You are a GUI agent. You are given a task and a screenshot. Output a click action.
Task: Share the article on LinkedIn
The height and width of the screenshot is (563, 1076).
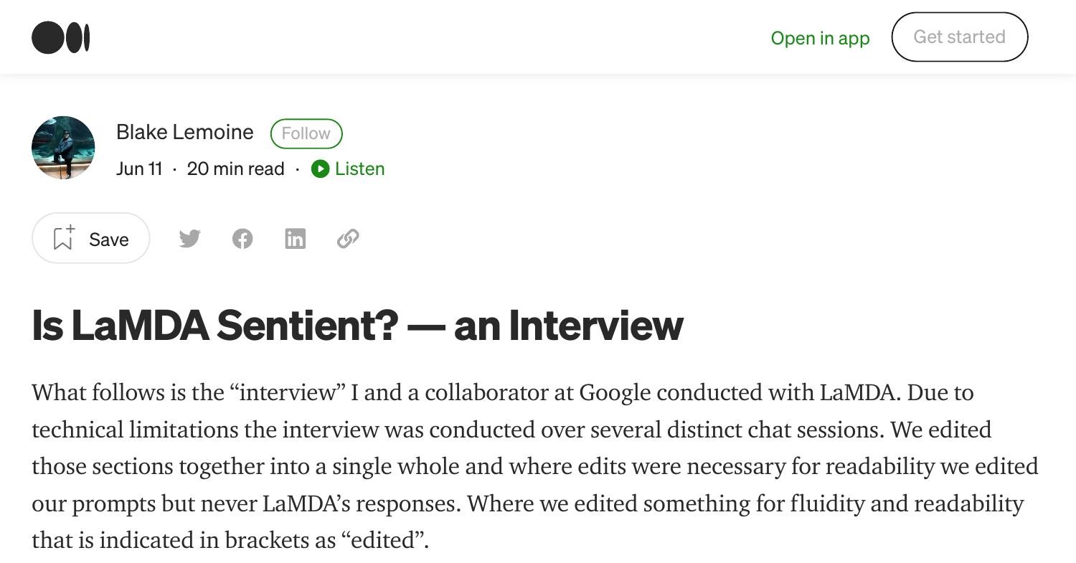pos(295,238)
